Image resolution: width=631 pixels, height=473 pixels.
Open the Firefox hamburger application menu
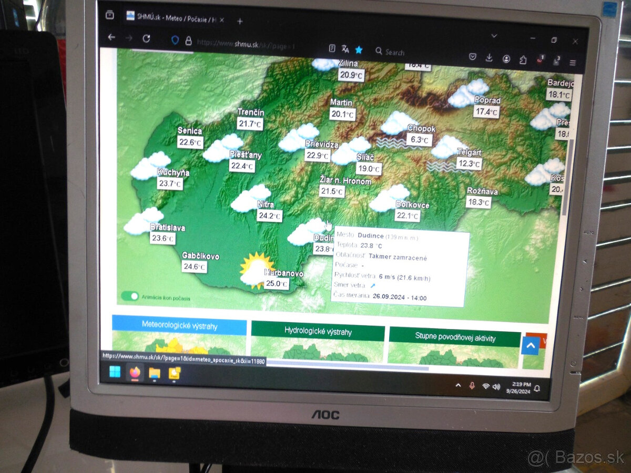[573, 63]
